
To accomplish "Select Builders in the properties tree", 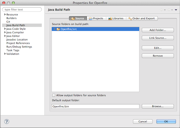I will coord(12,18).
